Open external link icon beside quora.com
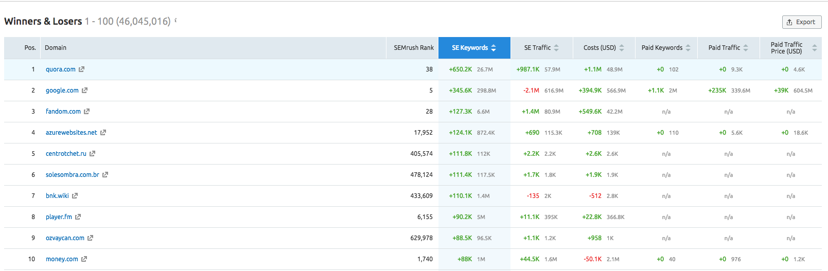828x271 pixels. [81, 69]
